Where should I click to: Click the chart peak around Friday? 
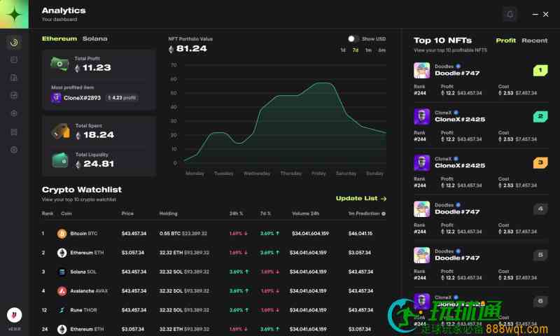(x=323, y=83)
